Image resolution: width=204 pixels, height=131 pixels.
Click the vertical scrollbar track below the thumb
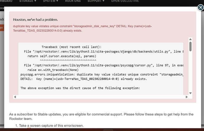pos(190,71)
